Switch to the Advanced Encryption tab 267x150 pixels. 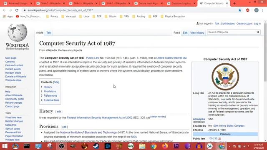click(x=18, y=3)
